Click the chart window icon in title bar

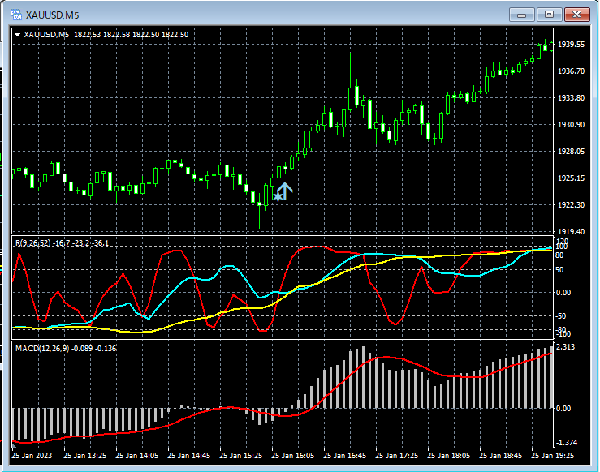pos(15,14)
